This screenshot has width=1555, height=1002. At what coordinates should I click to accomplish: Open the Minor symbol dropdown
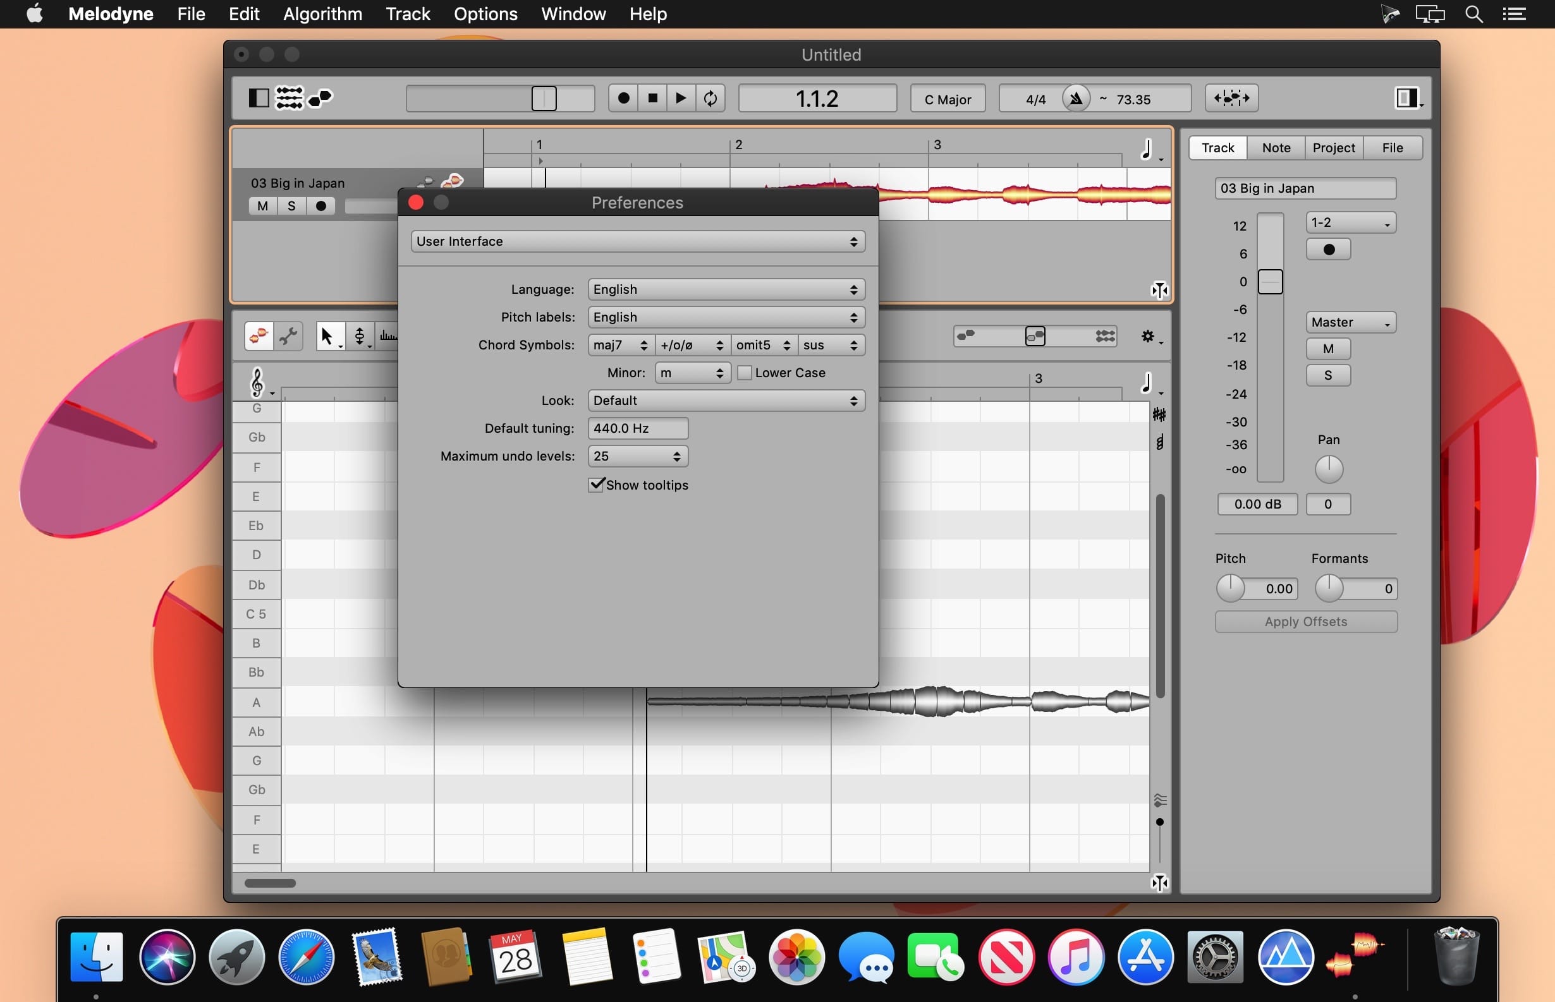coord(693,373)
